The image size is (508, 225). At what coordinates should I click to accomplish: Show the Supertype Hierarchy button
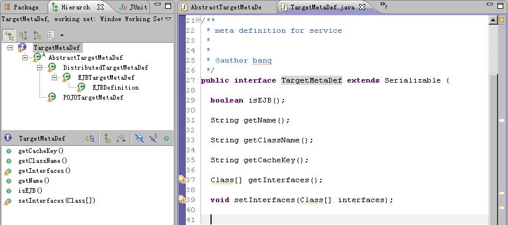click(x=23, y=35)
